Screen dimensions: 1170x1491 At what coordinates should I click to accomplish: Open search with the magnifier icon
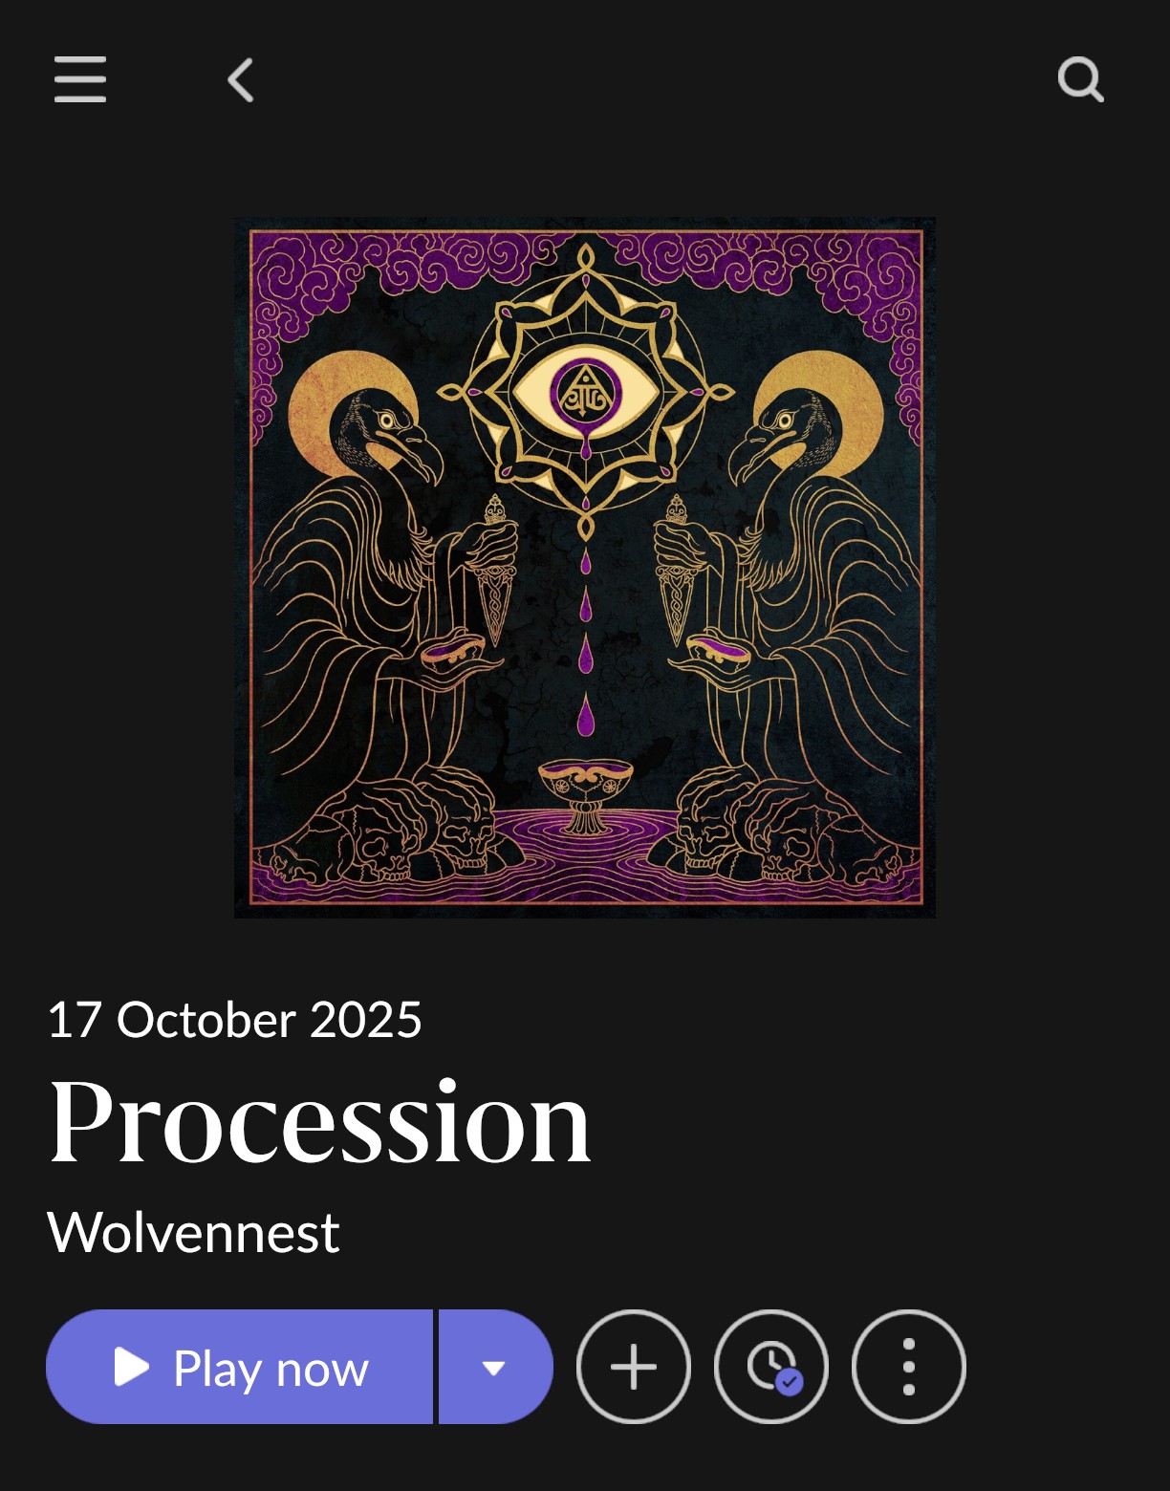point(1081,79)
